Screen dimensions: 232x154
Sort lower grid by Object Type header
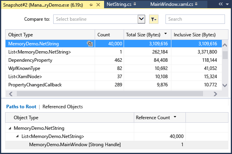(70, 118)
